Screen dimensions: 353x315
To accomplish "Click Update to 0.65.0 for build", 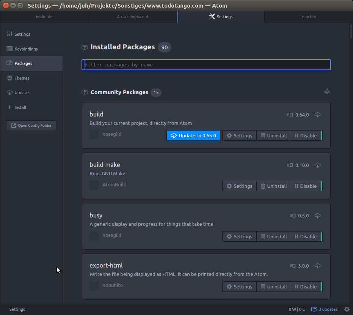I will coord(193,135).
